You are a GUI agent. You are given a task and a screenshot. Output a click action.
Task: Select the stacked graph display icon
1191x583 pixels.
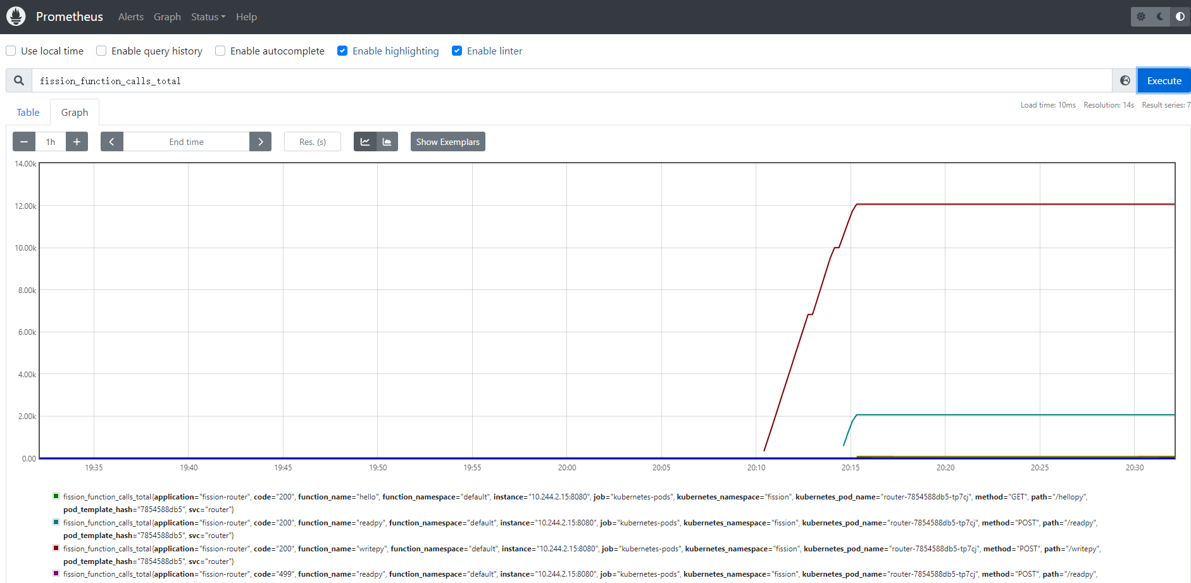click(387, 141)
